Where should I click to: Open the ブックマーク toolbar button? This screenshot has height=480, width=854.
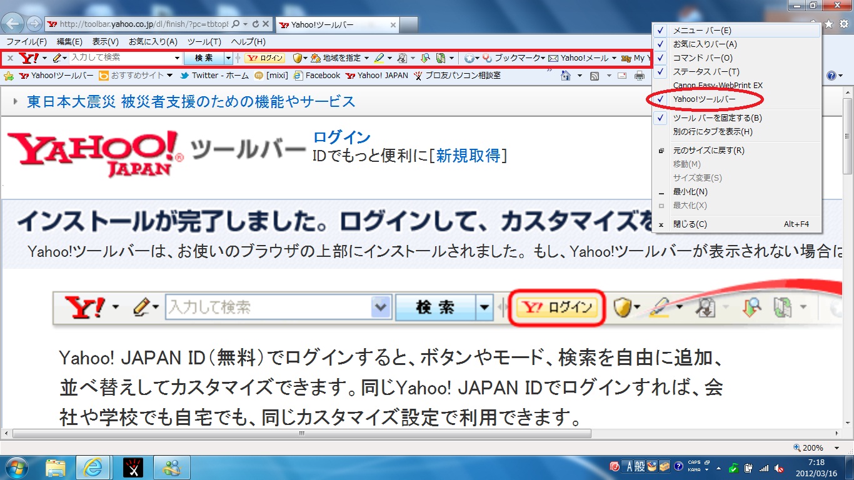[x=513, y=58]
